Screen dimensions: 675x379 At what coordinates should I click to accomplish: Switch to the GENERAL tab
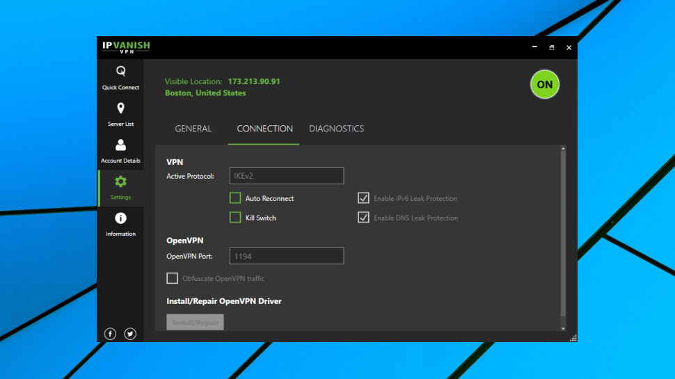click(x=193, y=129)
